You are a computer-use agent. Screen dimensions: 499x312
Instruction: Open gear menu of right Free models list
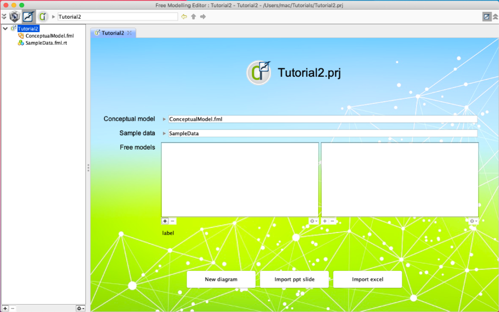[x=474, y=221]
